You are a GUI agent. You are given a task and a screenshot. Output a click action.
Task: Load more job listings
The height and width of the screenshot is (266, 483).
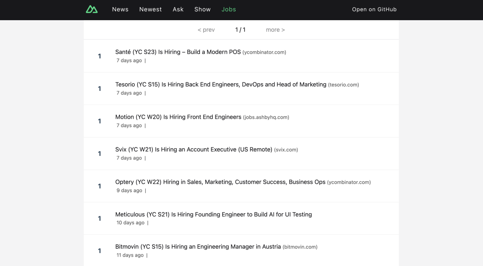tap(275, 30)
